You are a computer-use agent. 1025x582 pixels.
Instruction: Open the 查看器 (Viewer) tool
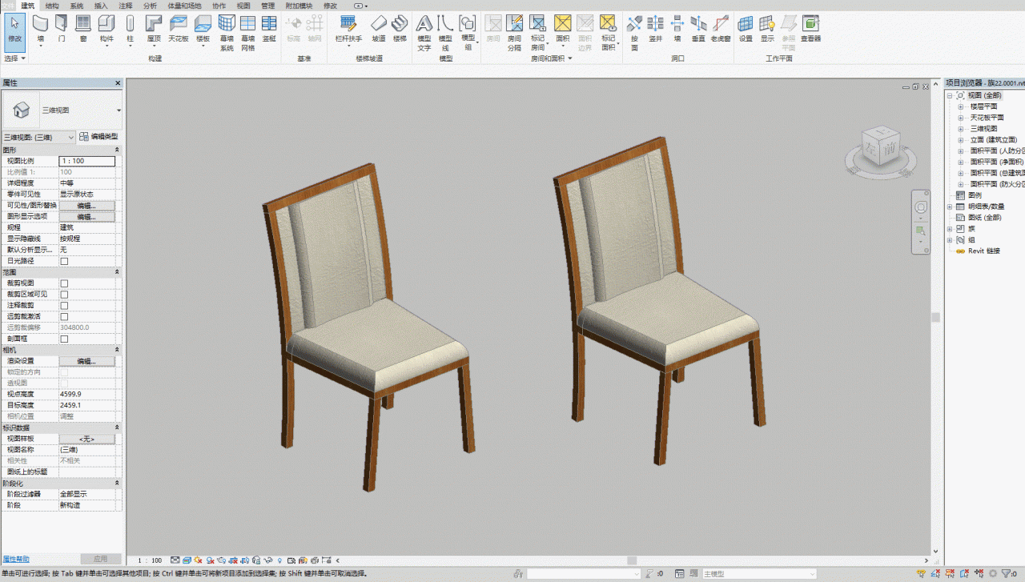click(810, 28)
